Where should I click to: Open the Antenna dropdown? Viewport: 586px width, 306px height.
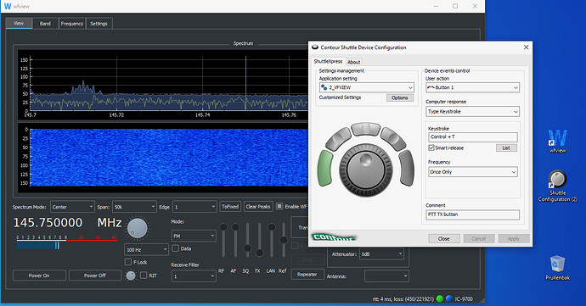point(386,276)
